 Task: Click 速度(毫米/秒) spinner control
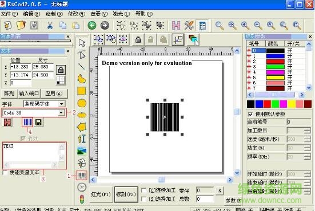(x=307, y=139)
